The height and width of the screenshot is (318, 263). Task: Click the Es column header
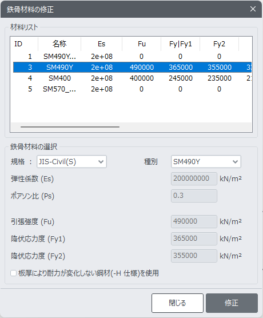pos(101,44)
